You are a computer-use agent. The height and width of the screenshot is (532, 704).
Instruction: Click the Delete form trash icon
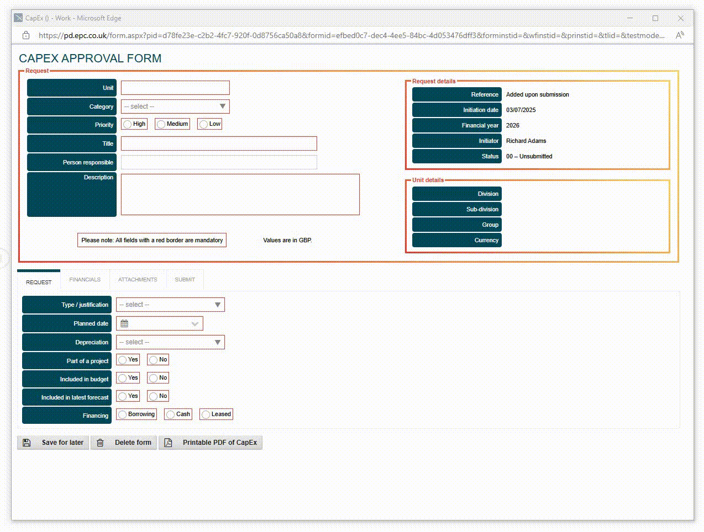click(100, 443)
